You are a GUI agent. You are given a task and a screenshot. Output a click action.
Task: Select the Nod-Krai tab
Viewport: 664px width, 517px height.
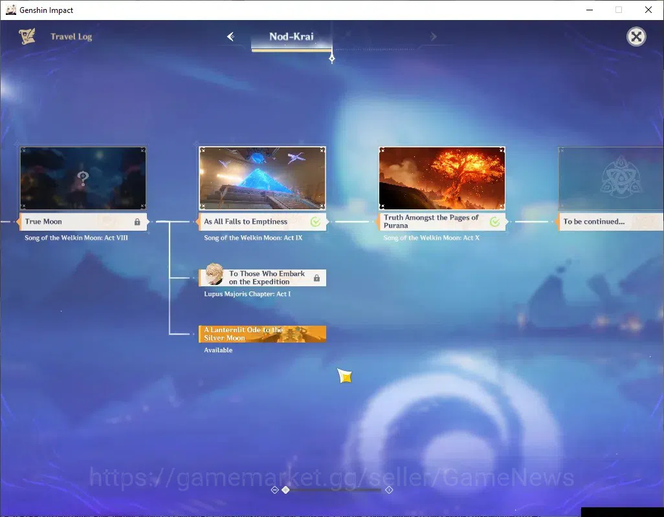pos(291,37)
